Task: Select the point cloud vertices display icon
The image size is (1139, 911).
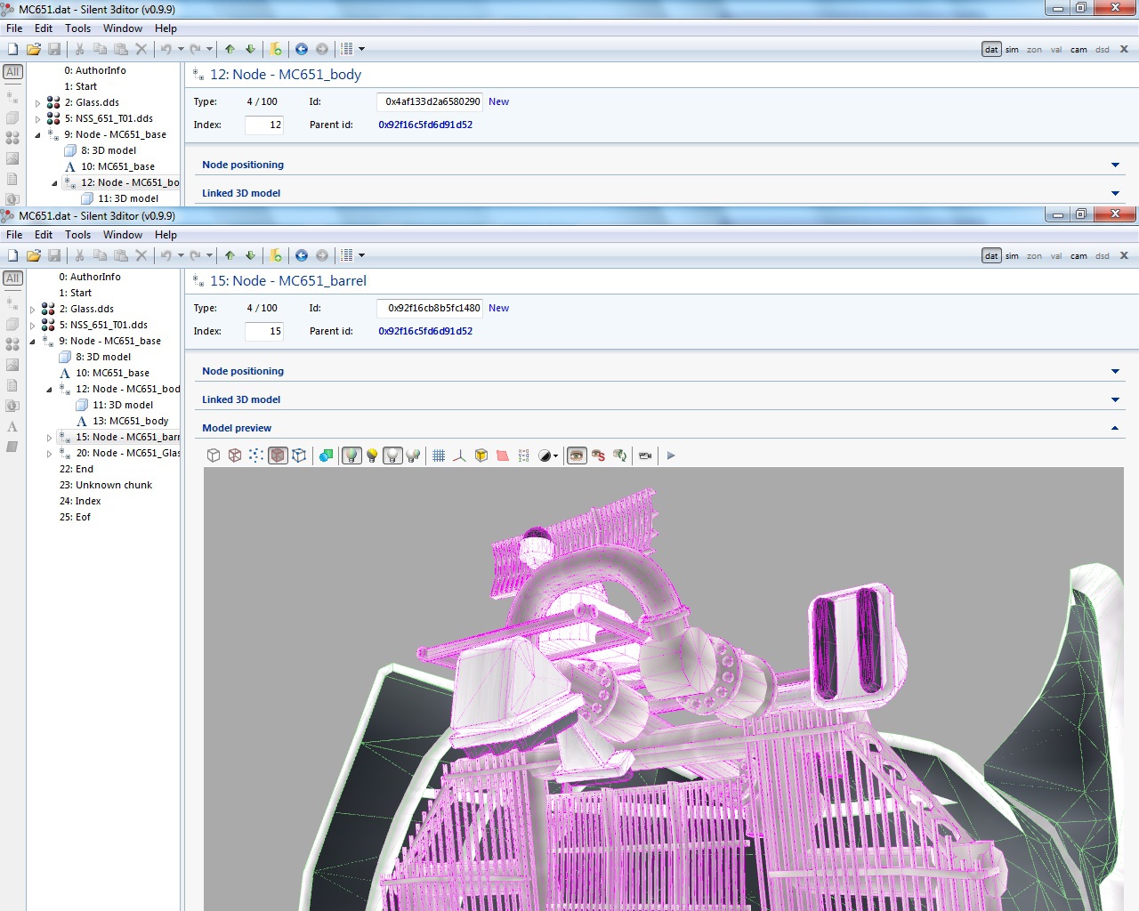Action: point(256,455)
